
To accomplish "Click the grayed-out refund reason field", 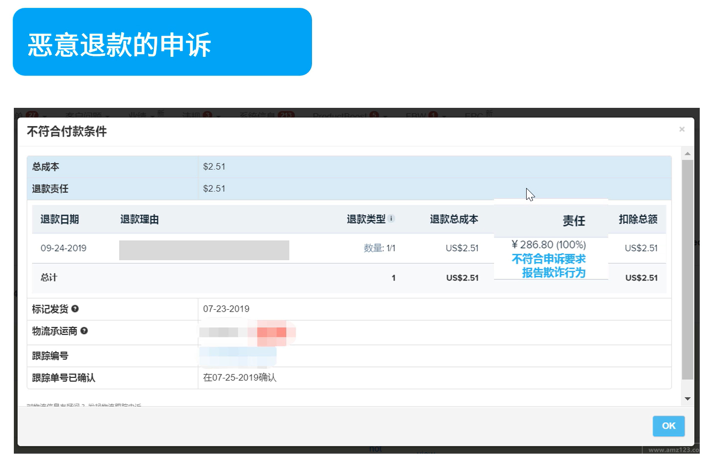I will [204, 250].
